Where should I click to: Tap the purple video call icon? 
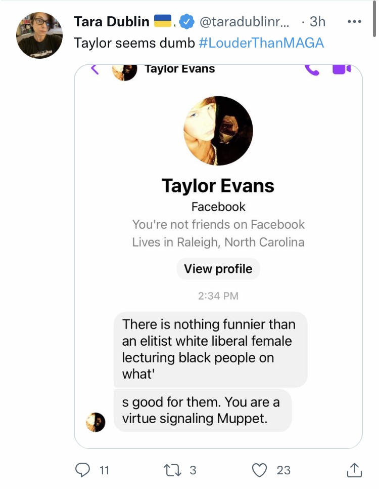(x=342, y=69)
